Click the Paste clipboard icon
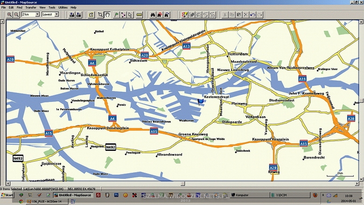This screenshot has width=364, height=205. [238, 14]
